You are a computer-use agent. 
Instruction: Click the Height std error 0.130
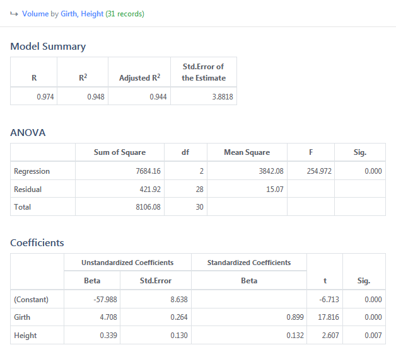point(179,336)
